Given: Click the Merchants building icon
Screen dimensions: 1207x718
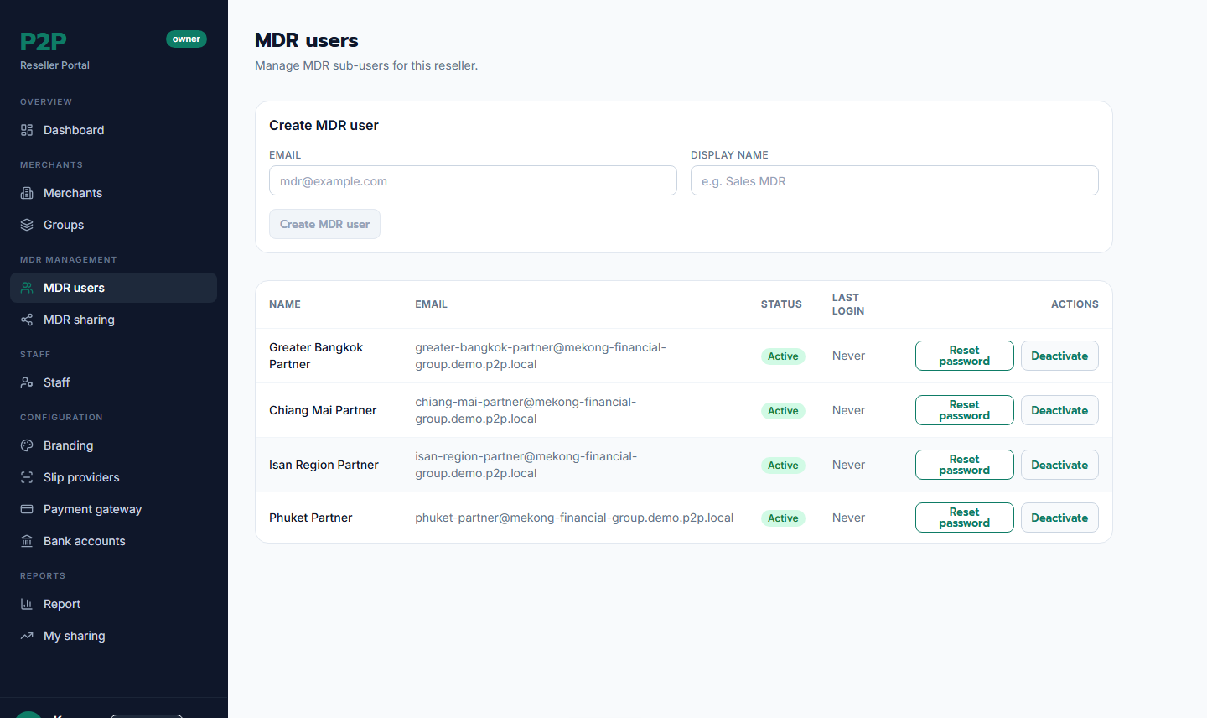Looking at the screenshot, I should click(27, 193).
